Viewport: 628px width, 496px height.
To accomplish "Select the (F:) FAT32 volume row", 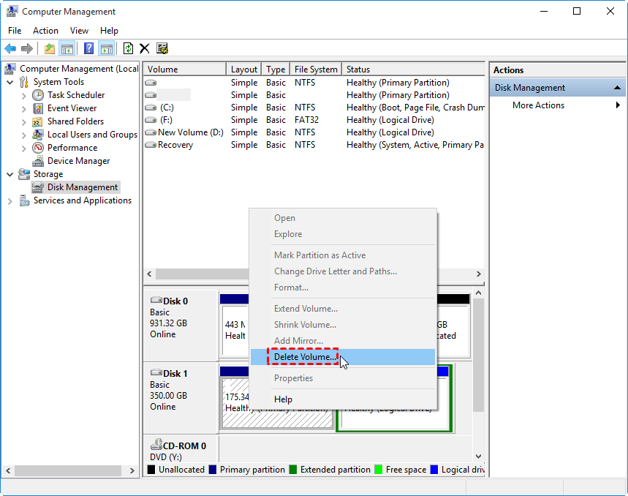I will (314, 120).
